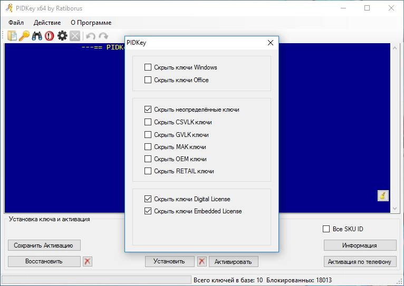Click the log scrollbar down arrow
Screen dimensions: 404x286
395,209
